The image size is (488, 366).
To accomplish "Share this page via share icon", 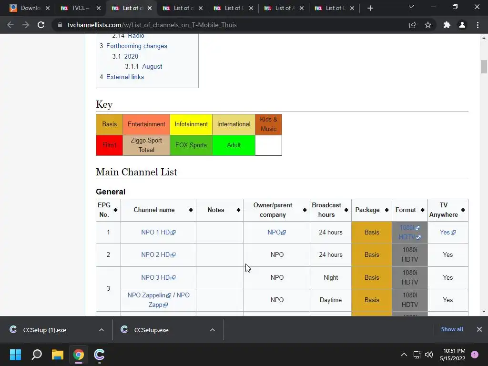I will click(x=413, y=25).
